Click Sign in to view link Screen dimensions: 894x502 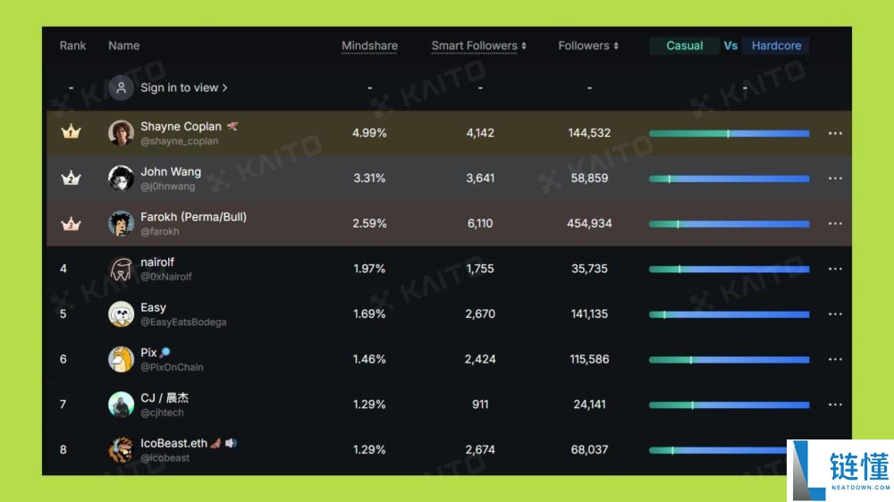coord(183,88)
